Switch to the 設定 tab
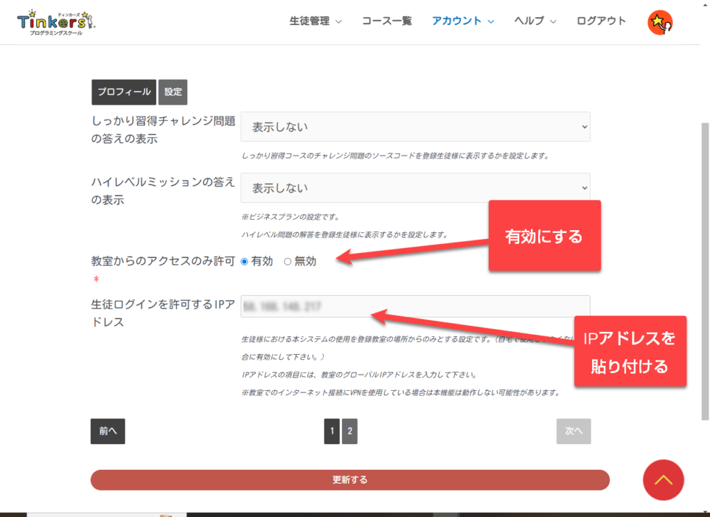Image resolution: width=710 pixels, height=517 pixels. click(x=173, y=92)
